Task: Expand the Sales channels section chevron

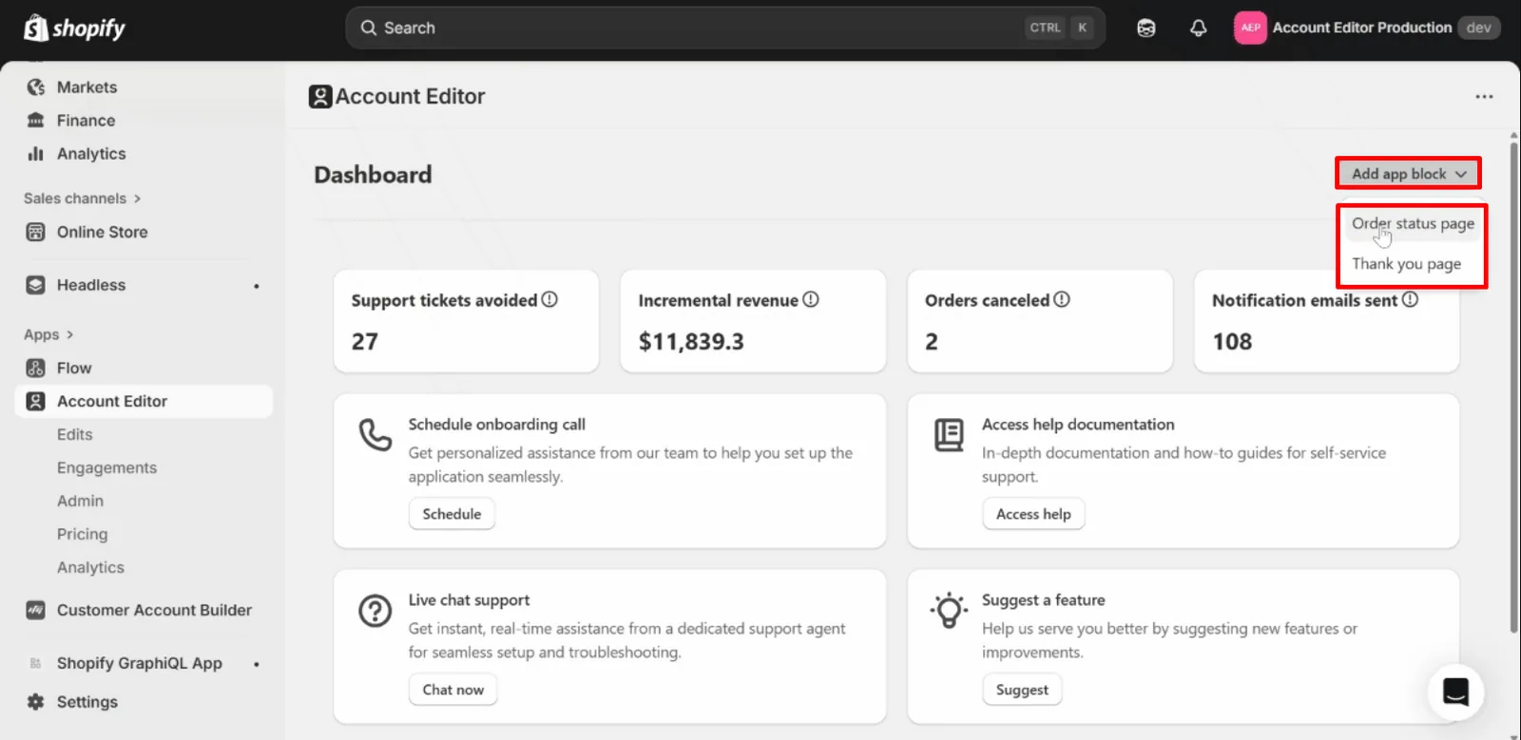Action: [137, 199]
